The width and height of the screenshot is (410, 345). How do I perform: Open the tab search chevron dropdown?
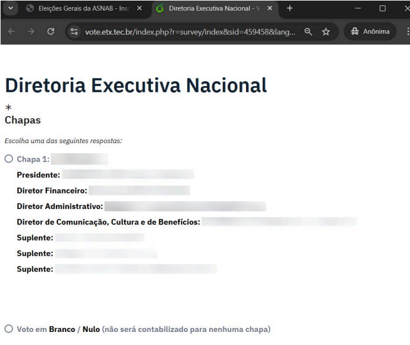coord(9,10)
